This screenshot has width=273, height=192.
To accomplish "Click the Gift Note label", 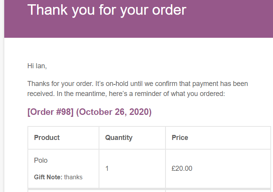I will pos(48,177).
